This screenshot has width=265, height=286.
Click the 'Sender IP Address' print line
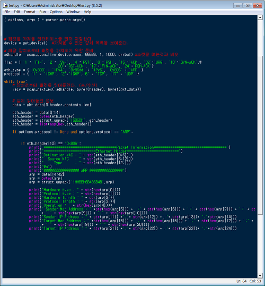tap(133, 217)
